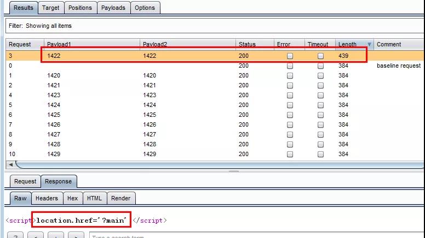Sort by Comment column header
The image size is (425, 238).
coord(399,44)
